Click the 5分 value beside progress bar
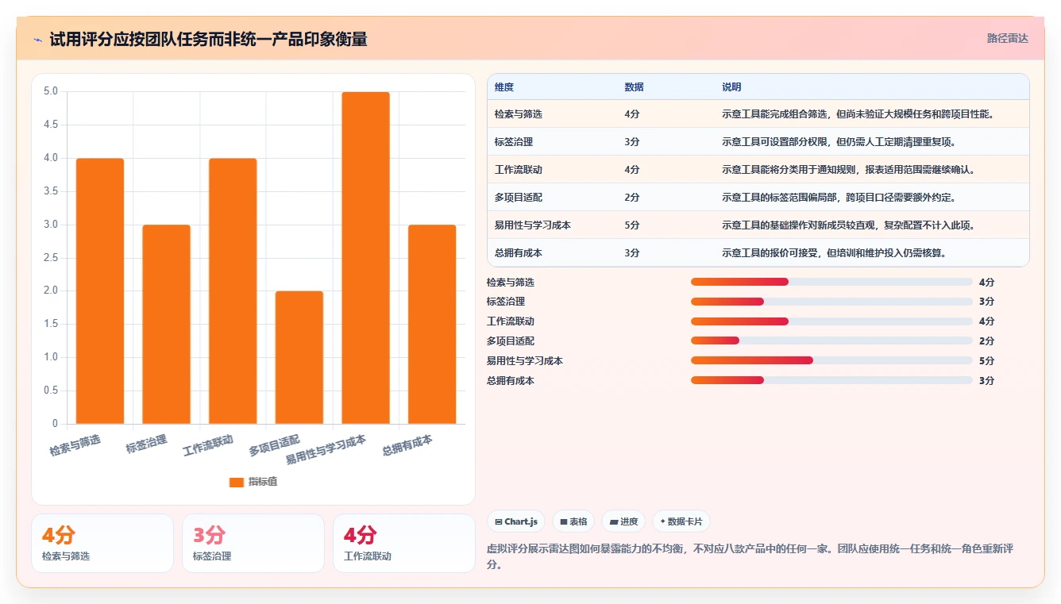This screenshot has width=1061, height=604. [x=986, y=360]
